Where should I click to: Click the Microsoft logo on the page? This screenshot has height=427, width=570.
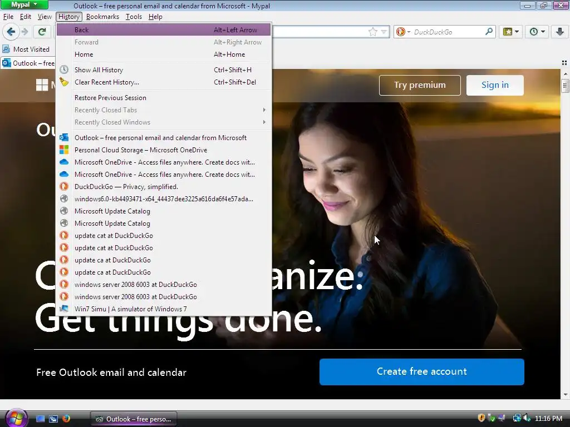(x=42, y=85)
